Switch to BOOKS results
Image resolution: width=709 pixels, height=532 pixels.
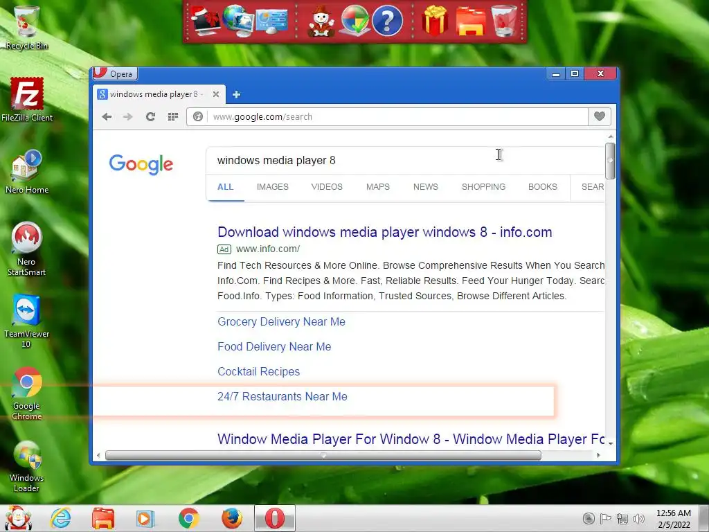coord(543,187)
